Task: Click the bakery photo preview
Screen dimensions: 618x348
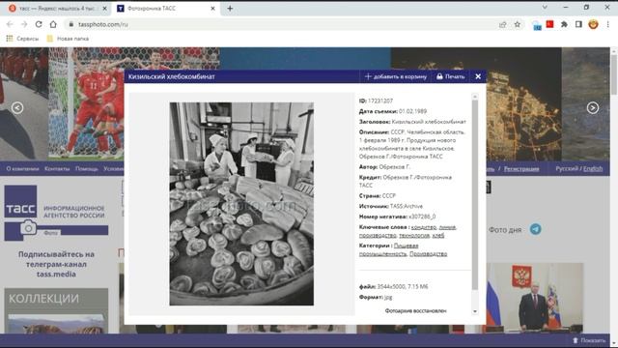Action: coord(241,204)
